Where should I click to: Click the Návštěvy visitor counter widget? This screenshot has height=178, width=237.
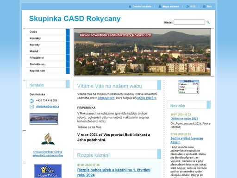(x=189, y=87)
